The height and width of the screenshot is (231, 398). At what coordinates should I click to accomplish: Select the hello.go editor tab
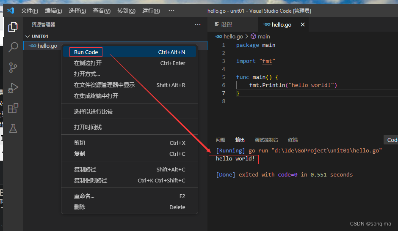click(283, 24)
